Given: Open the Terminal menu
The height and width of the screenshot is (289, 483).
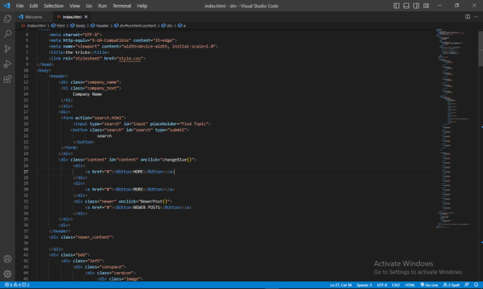Looking at the screenshot, I should (x=121, y=6).
